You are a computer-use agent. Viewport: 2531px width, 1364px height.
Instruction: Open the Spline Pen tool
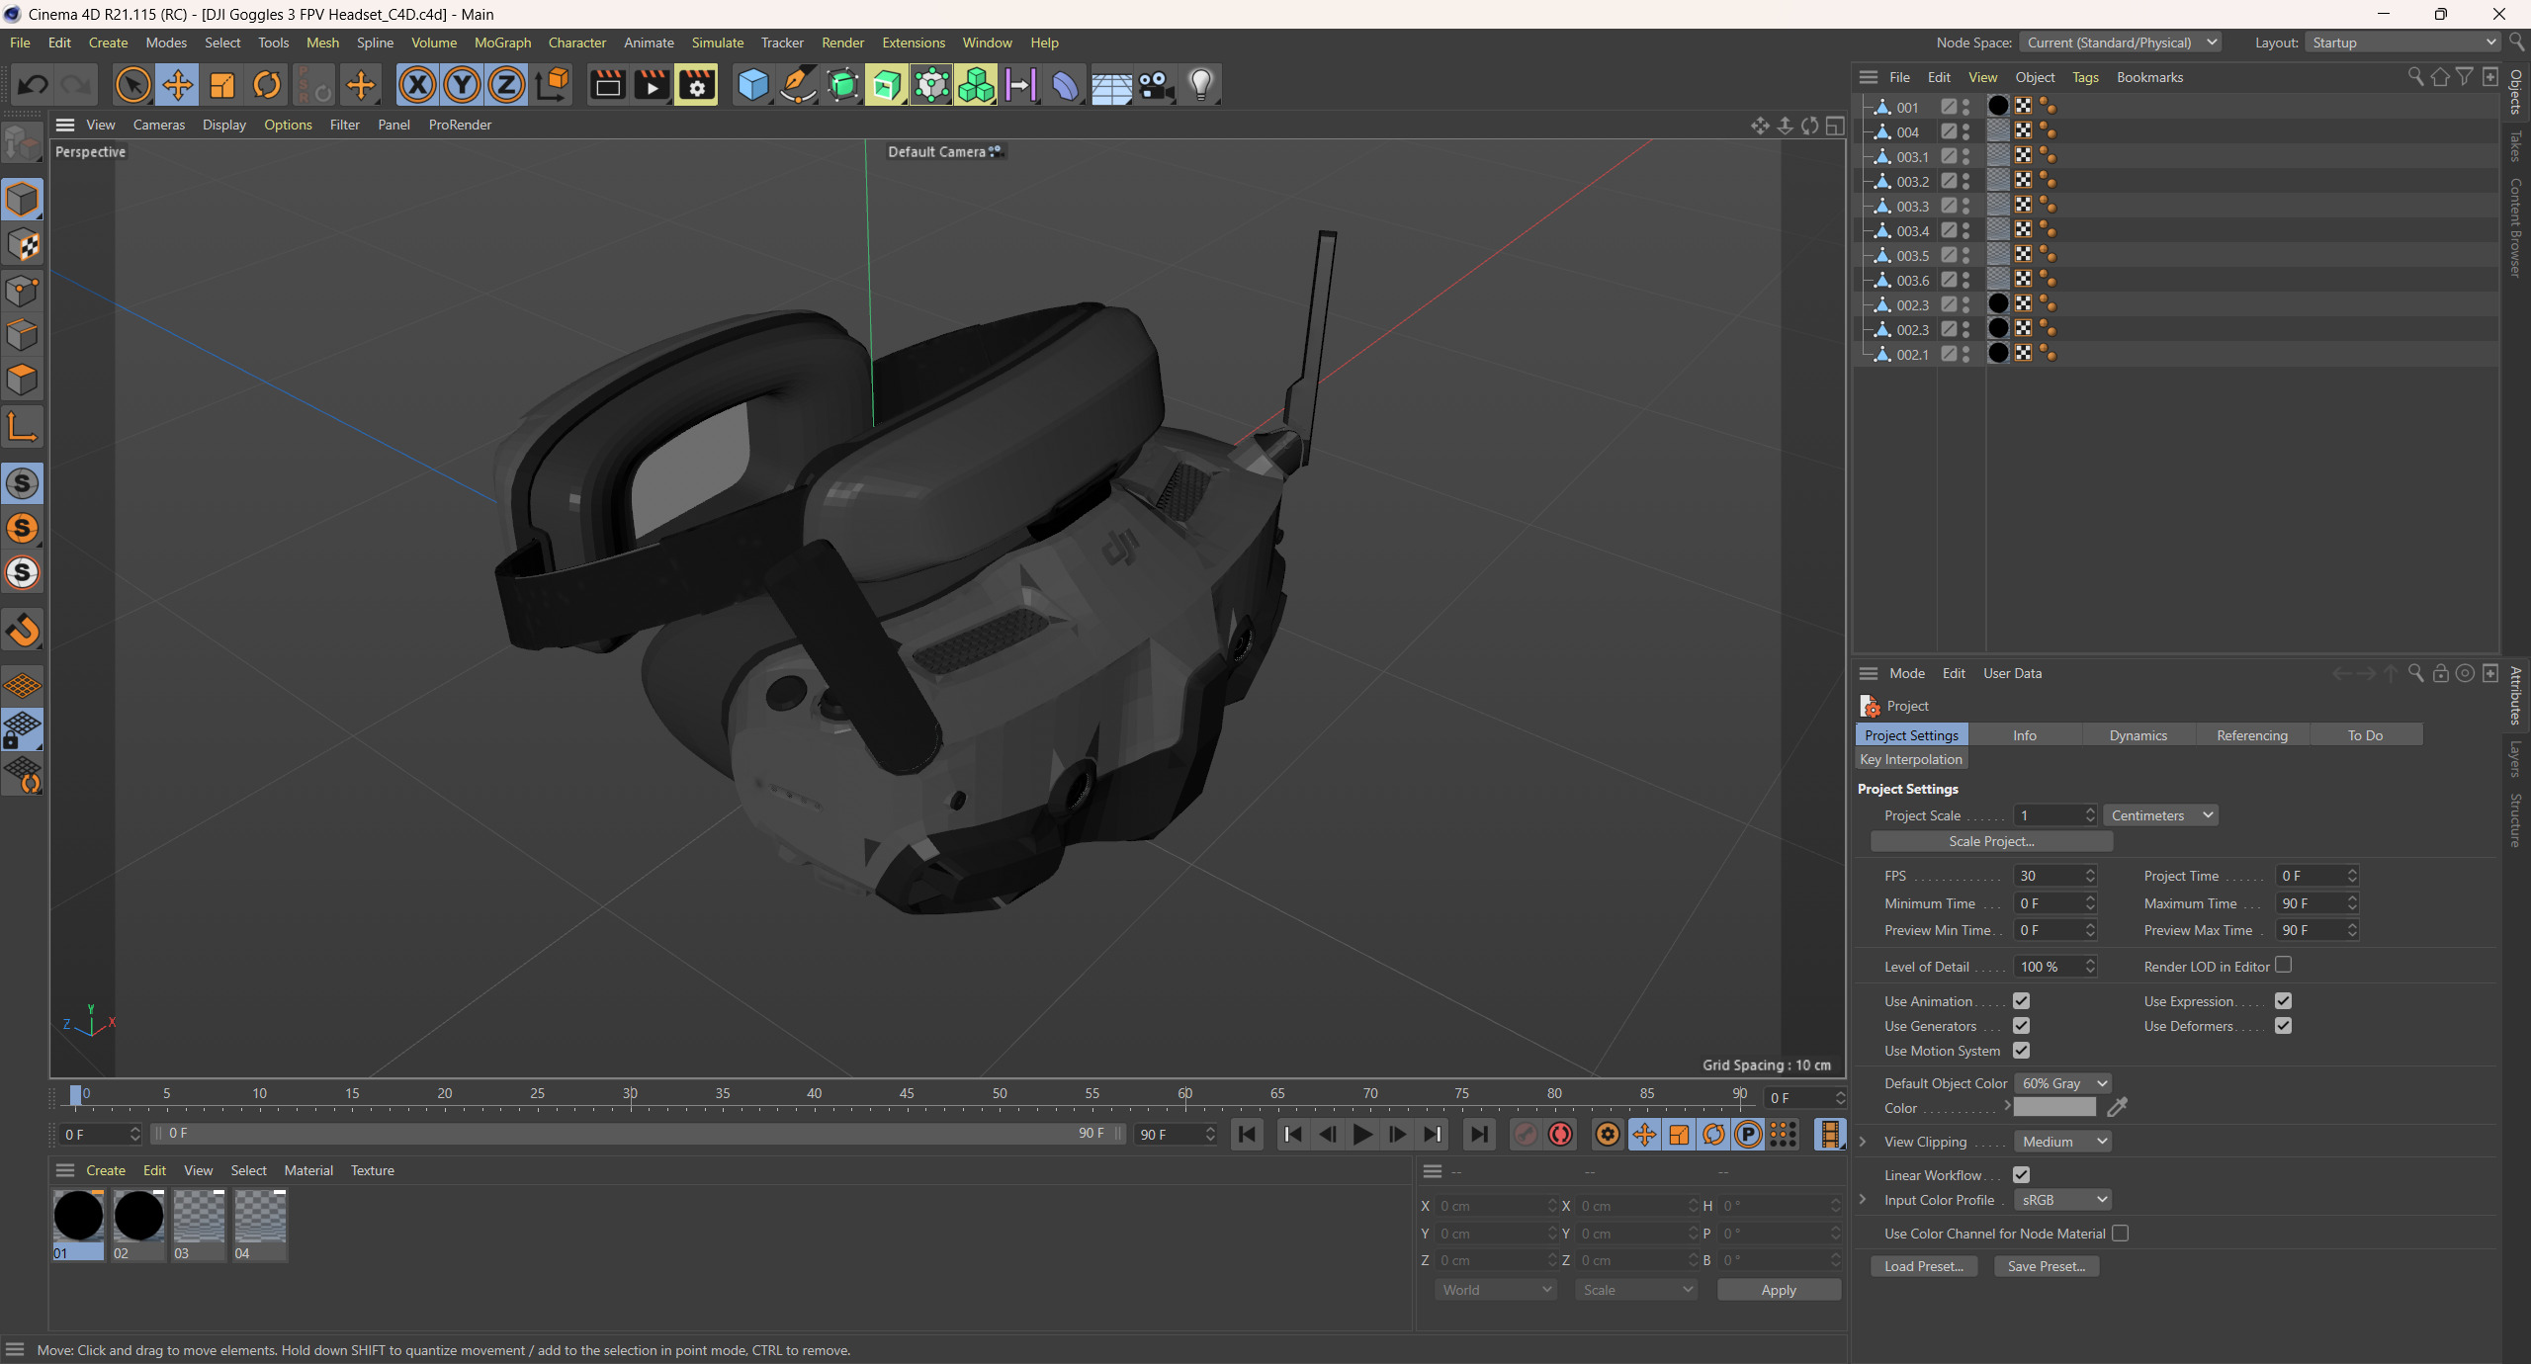[x=798, y=85]
